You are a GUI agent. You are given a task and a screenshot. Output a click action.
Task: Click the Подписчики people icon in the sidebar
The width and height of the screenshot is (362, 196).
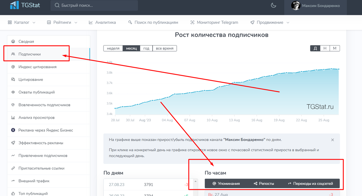13,54
